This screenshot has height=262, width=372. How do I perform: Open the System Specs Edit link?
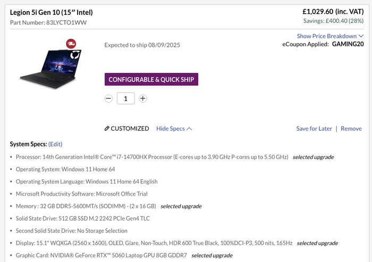click(x=55, y=144)
